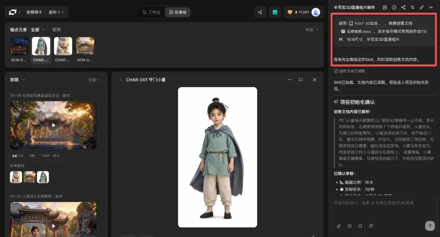Click the 偷懒狮子 project name
This screenshot has width=440, height=237.
pos(34,12)
